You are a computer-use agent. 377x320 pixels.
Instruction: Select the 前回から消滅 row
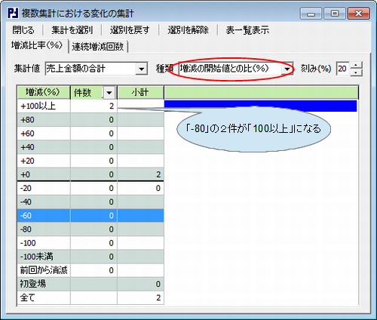[90, 270]
